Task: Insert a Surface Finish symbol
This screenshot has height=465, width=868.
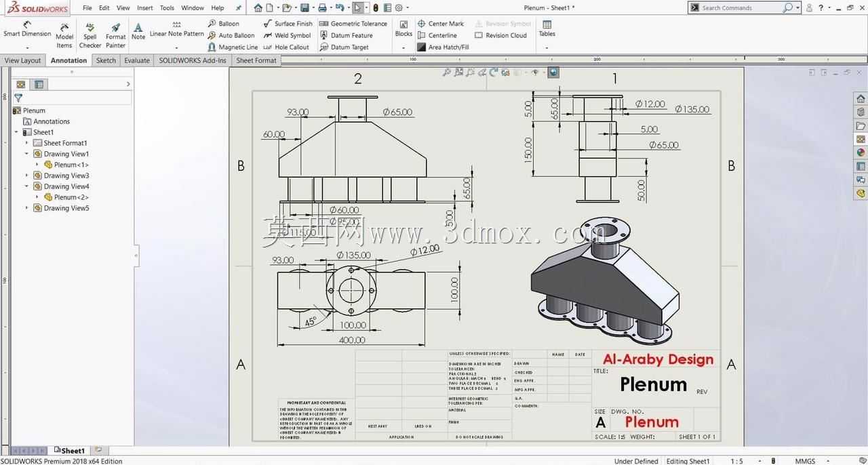Action: [288, 24]
